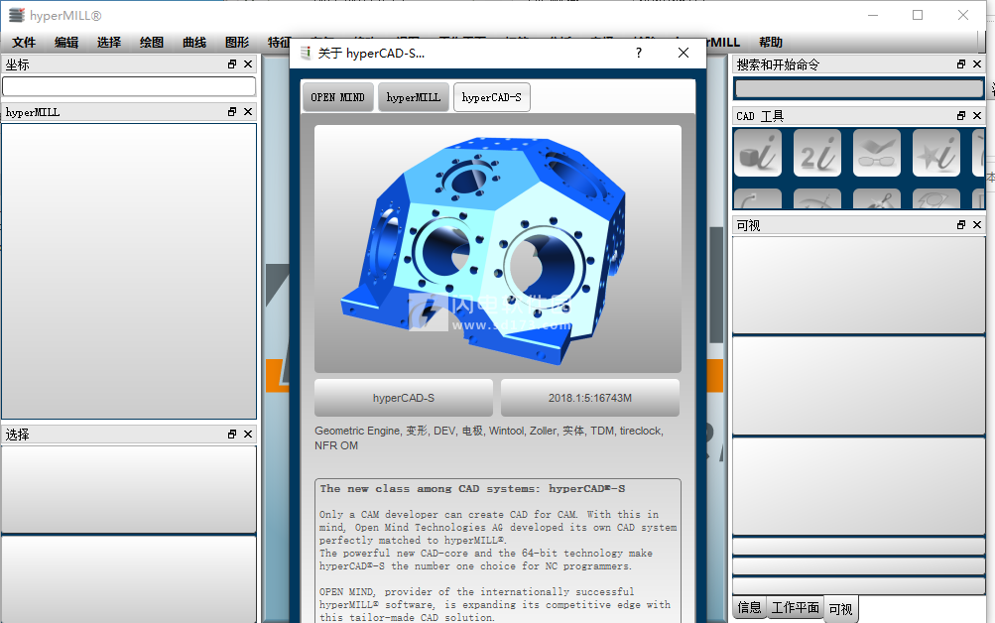
Task: Click the blue 3D part preview image
Action: point(498,249)
